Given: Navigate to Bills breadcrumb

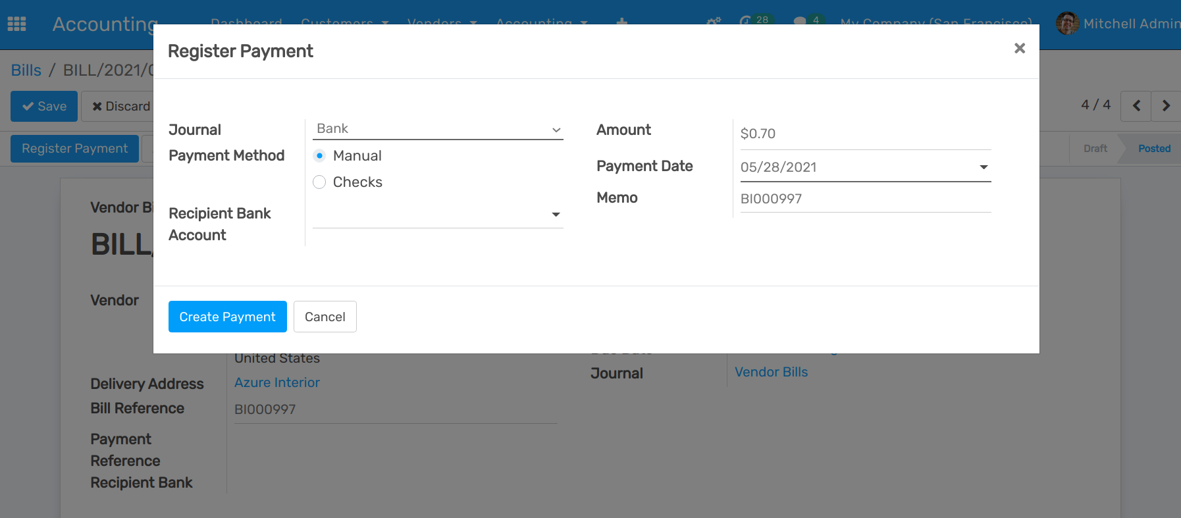Looking at the screenshot, I should point(26,70).
